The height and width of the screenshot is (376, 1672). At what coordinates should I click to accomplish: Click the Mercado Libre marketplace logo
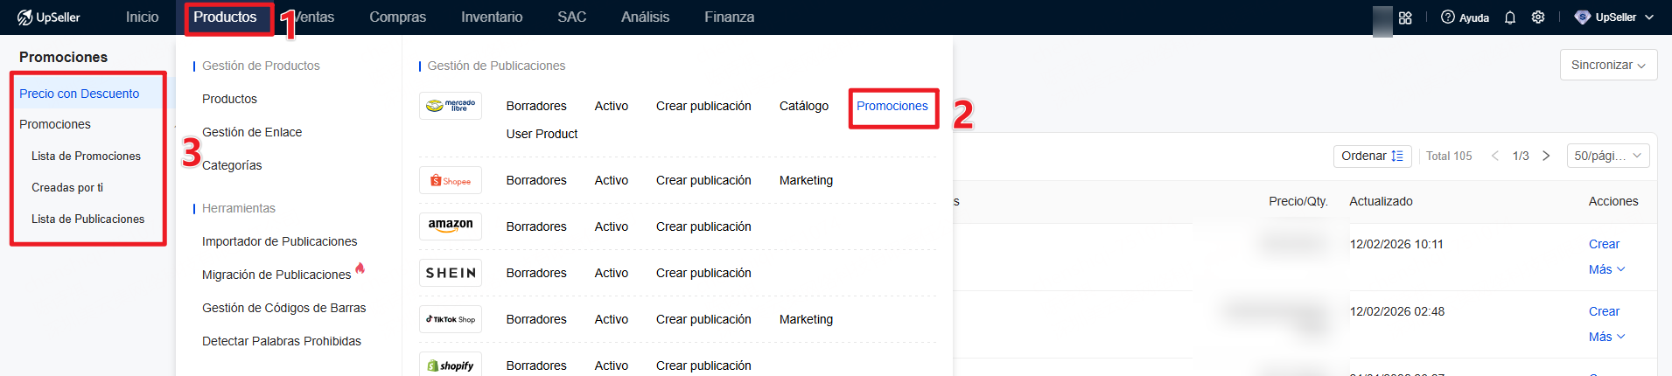450,106
